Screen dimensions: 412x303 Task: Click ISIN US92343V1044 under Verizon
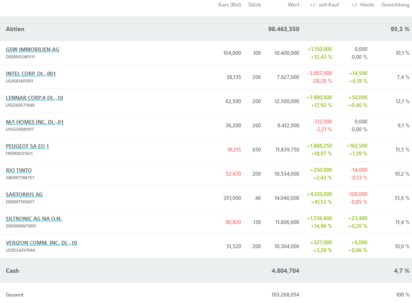click(21, 250)
